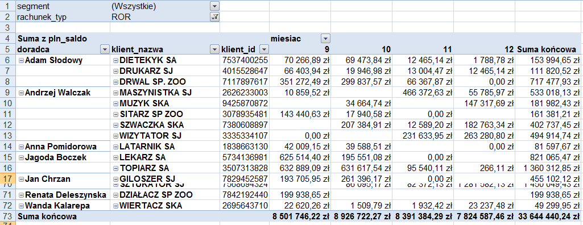Select client id 1838663130
Viewport: 583px width, 225px height.
[245, 147]
